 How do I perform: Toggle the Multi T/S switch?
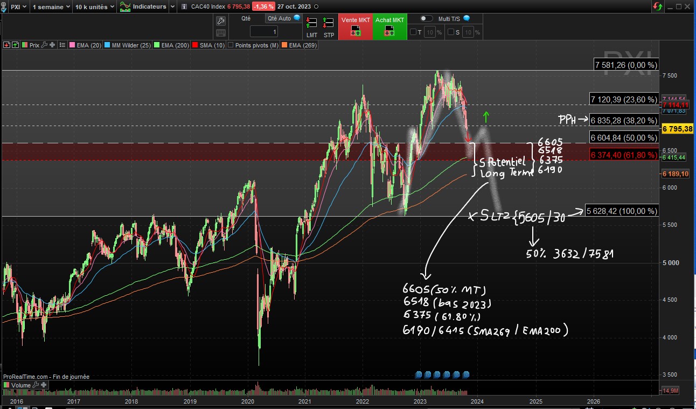[x=426, y=18]
